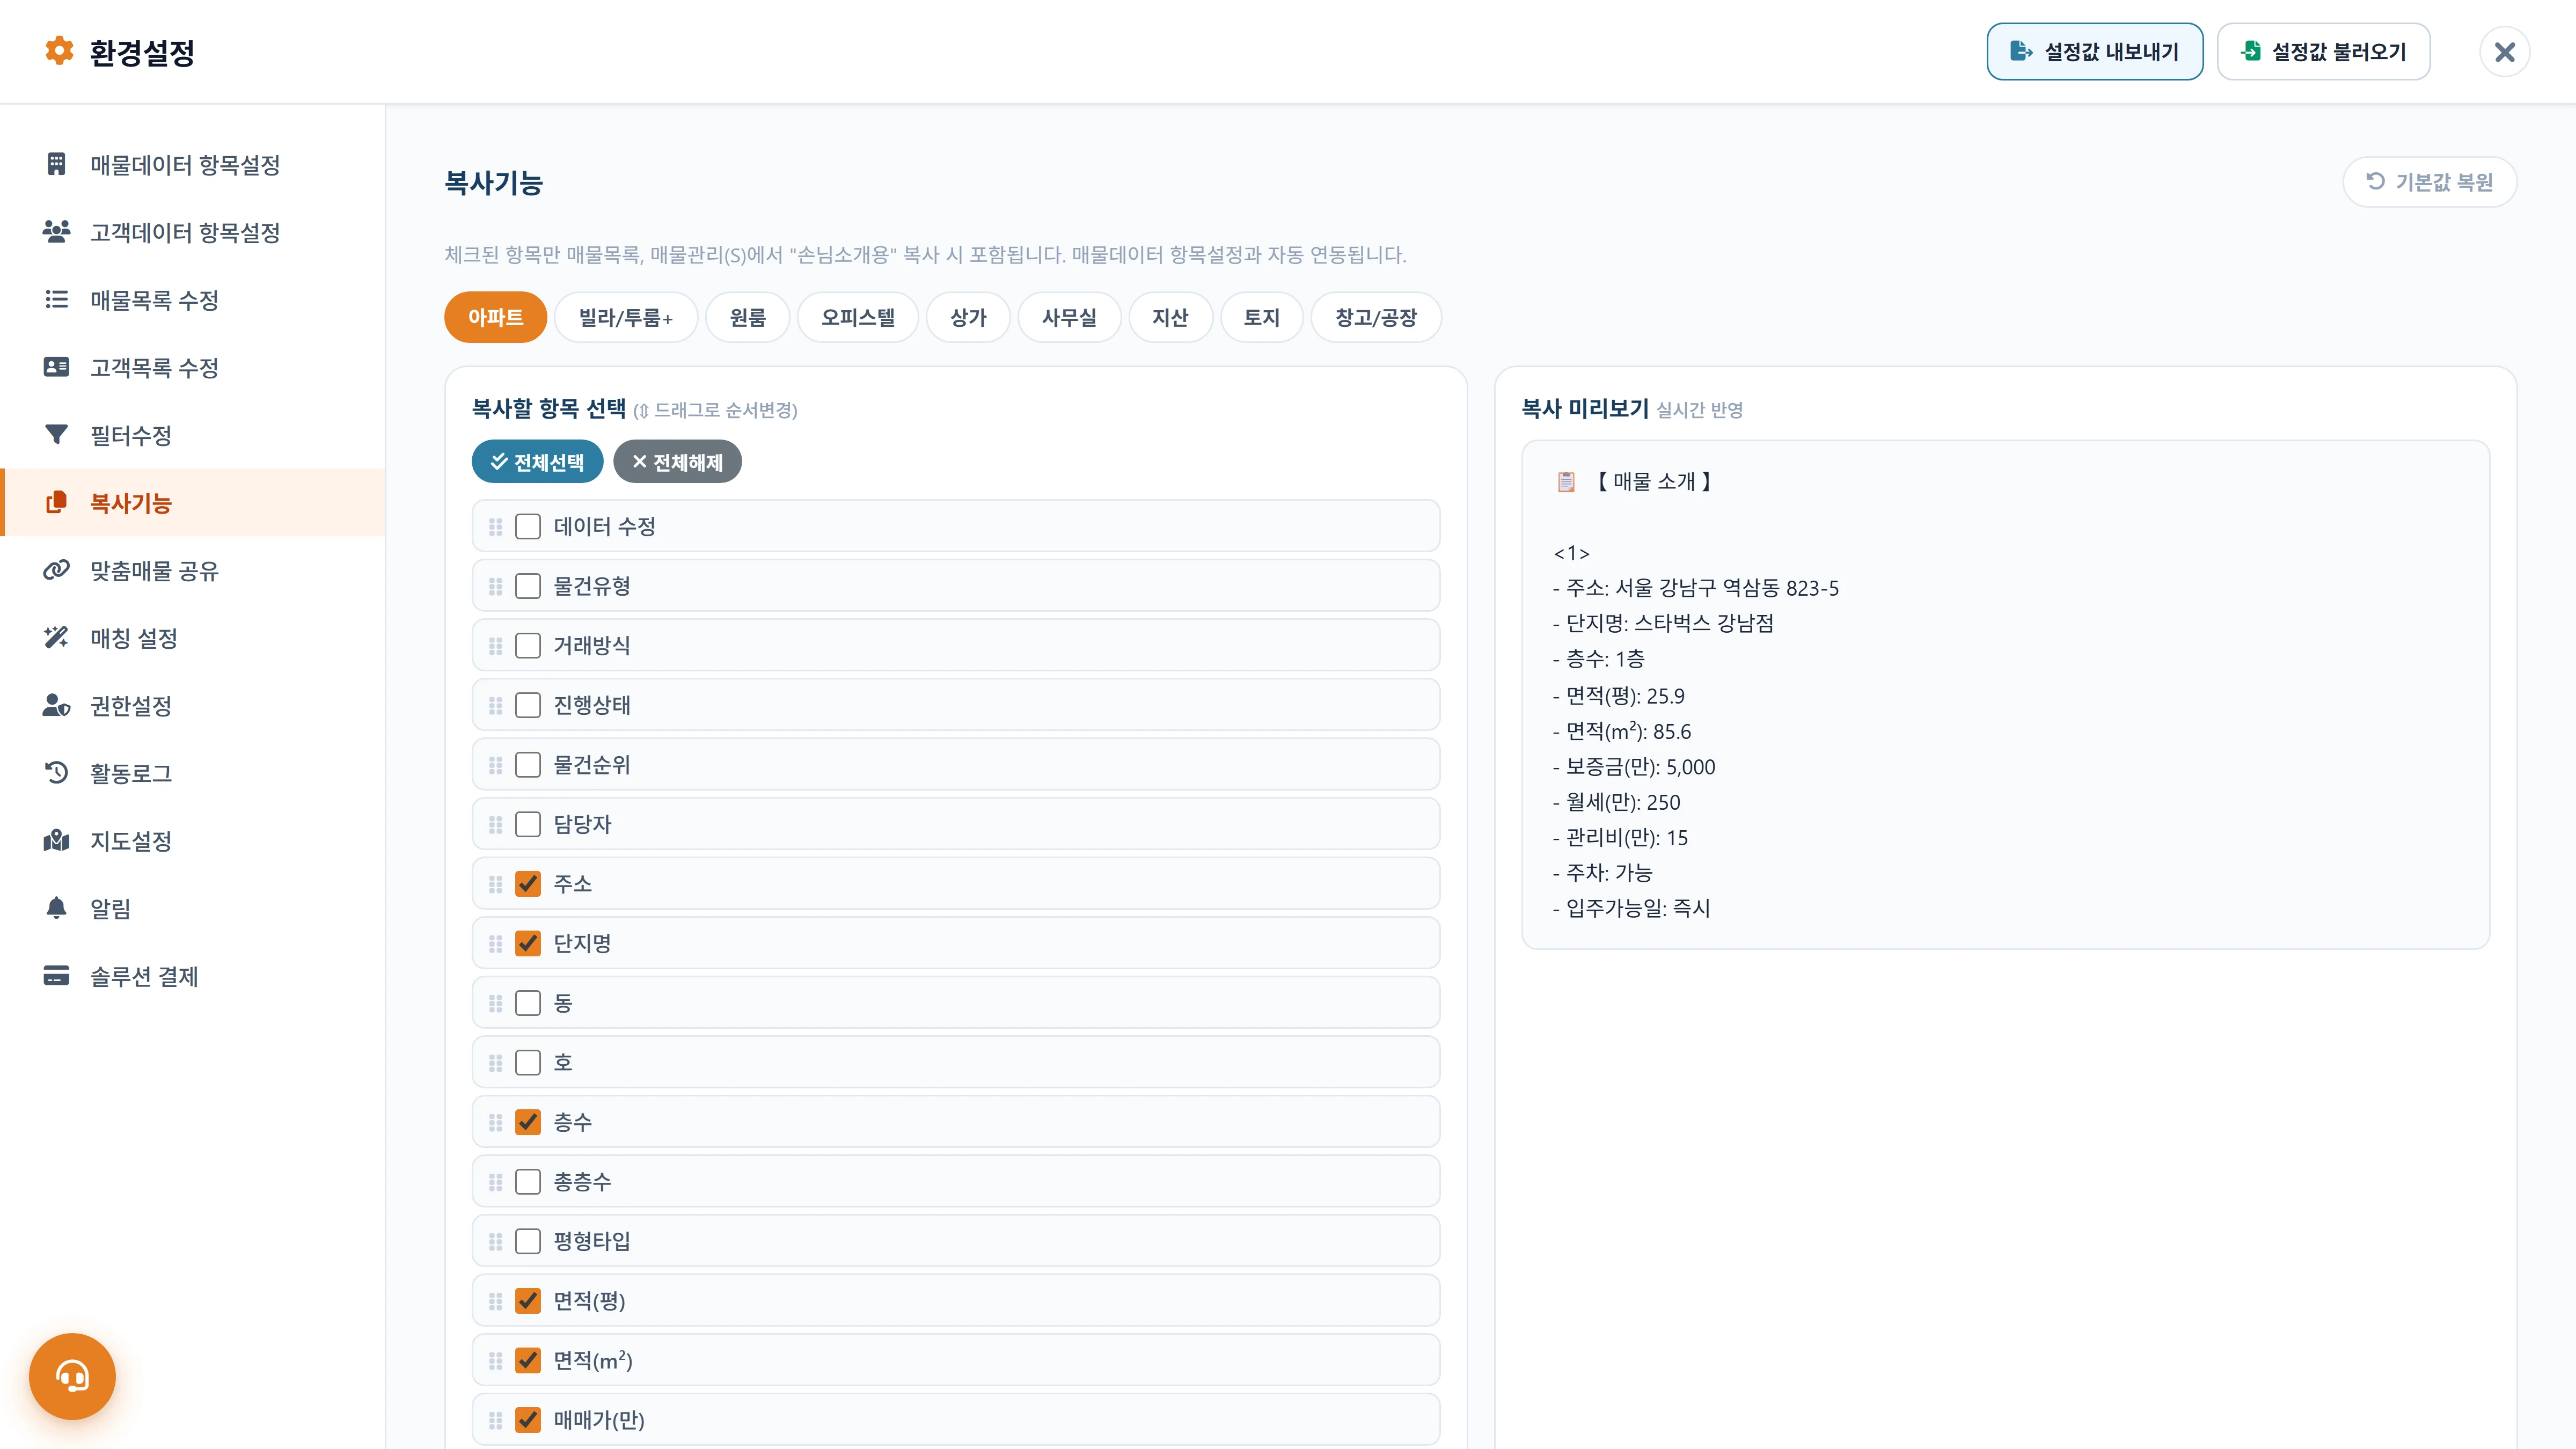The height and width of the screenshot is (1449, 2576).
Task: Check the 동 checkbox
Action: 528,1003
